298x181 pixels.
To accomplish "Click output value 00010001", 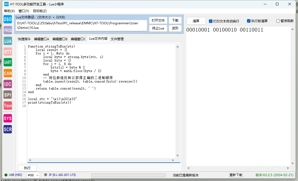I will coord(198,30).
